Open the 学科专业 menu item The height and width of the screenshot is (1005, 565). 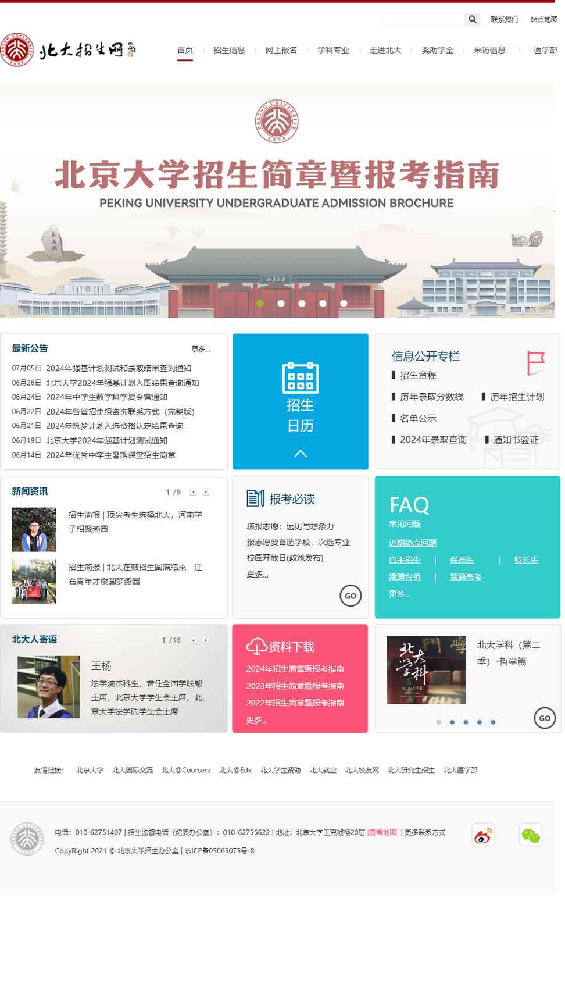(333, 50)
